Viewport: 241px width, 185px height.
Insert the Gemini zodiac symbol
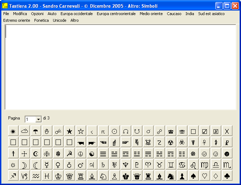171,164
